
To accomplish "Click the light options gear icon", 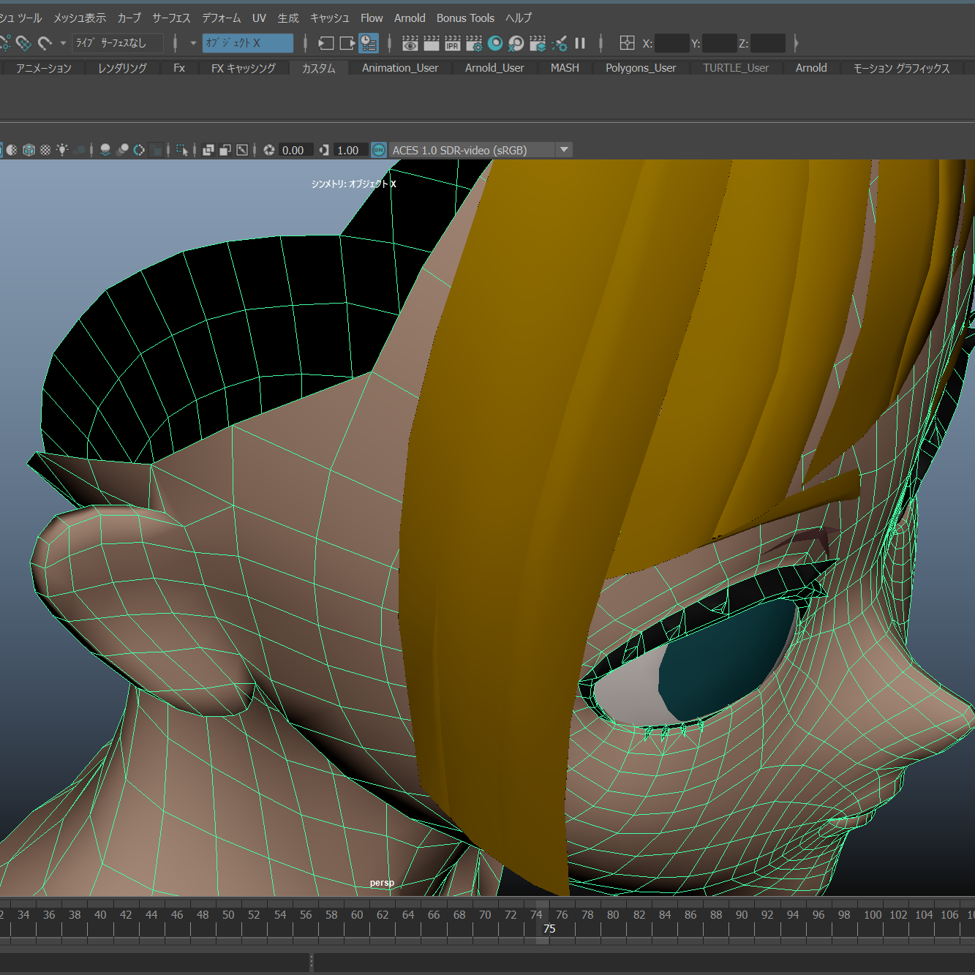I will 559,43.
